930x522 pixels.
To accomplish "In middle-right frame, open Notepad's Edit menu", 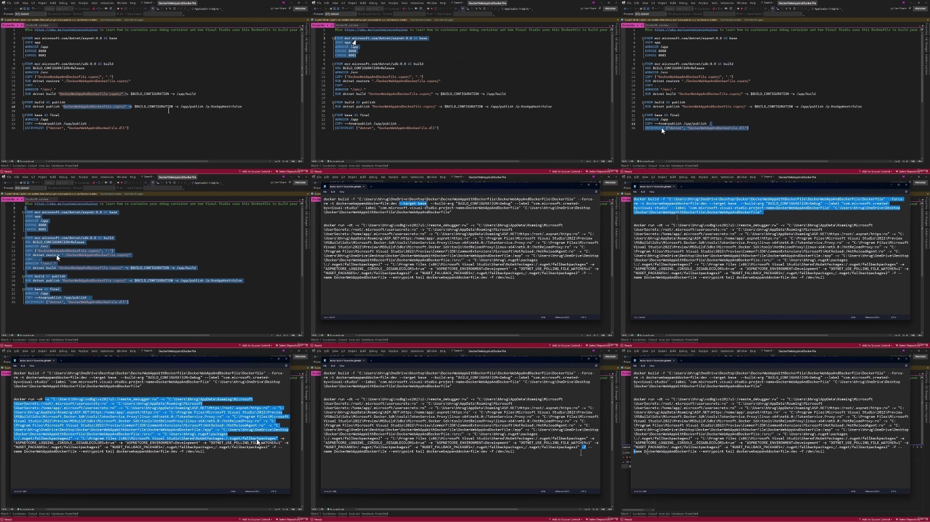I will [643, 192].
